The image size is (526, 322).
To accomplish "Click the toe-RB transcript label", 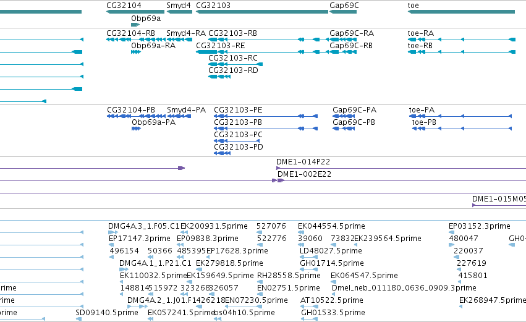I will tap(420, 46).
